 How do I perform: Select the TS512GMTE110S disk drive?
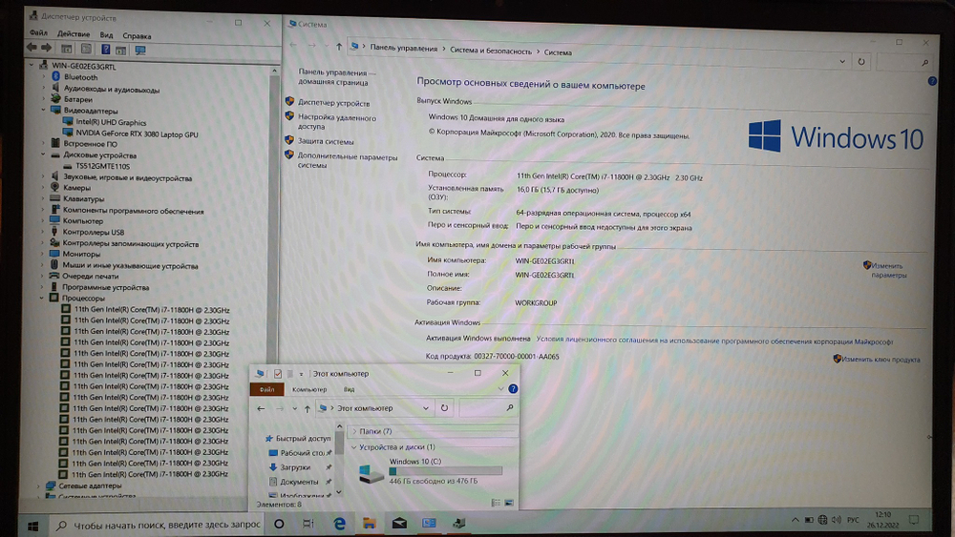[x=102, y=165]
